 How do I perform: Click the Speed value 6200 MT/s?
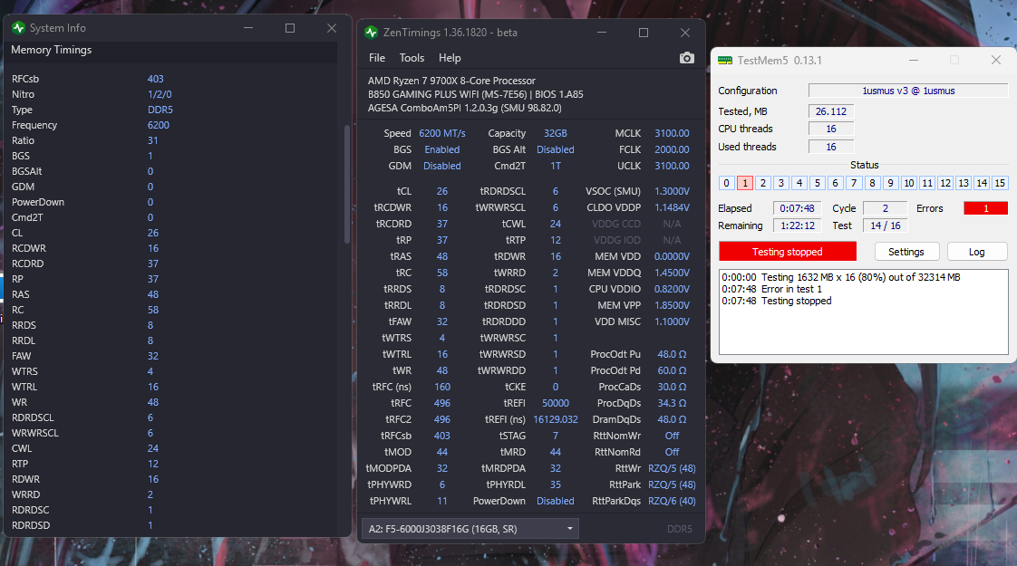pos(441,133)
